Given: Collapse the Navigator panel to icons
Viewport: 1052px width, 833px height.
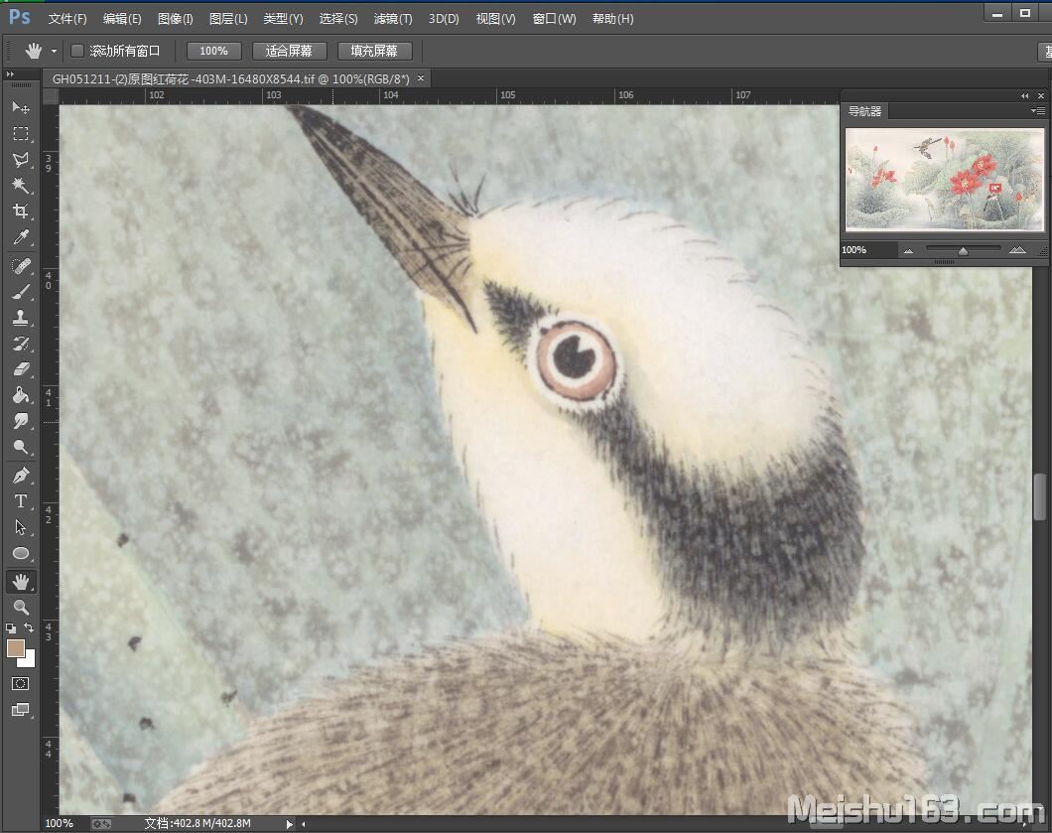Looking at the screenshot, I should (1024, 96).
